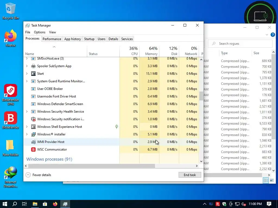Open Firefox from the taskbar
Image resolution: width=278 pixels, height=208 pixels.
coord(55,204)
